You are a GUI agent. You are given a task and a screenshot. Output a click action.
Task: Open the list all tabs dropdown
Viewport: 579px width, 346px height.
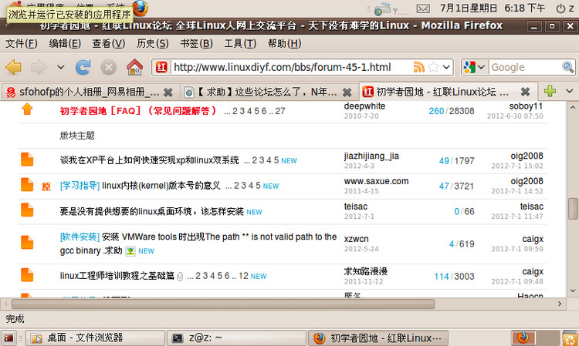point(570,91)
